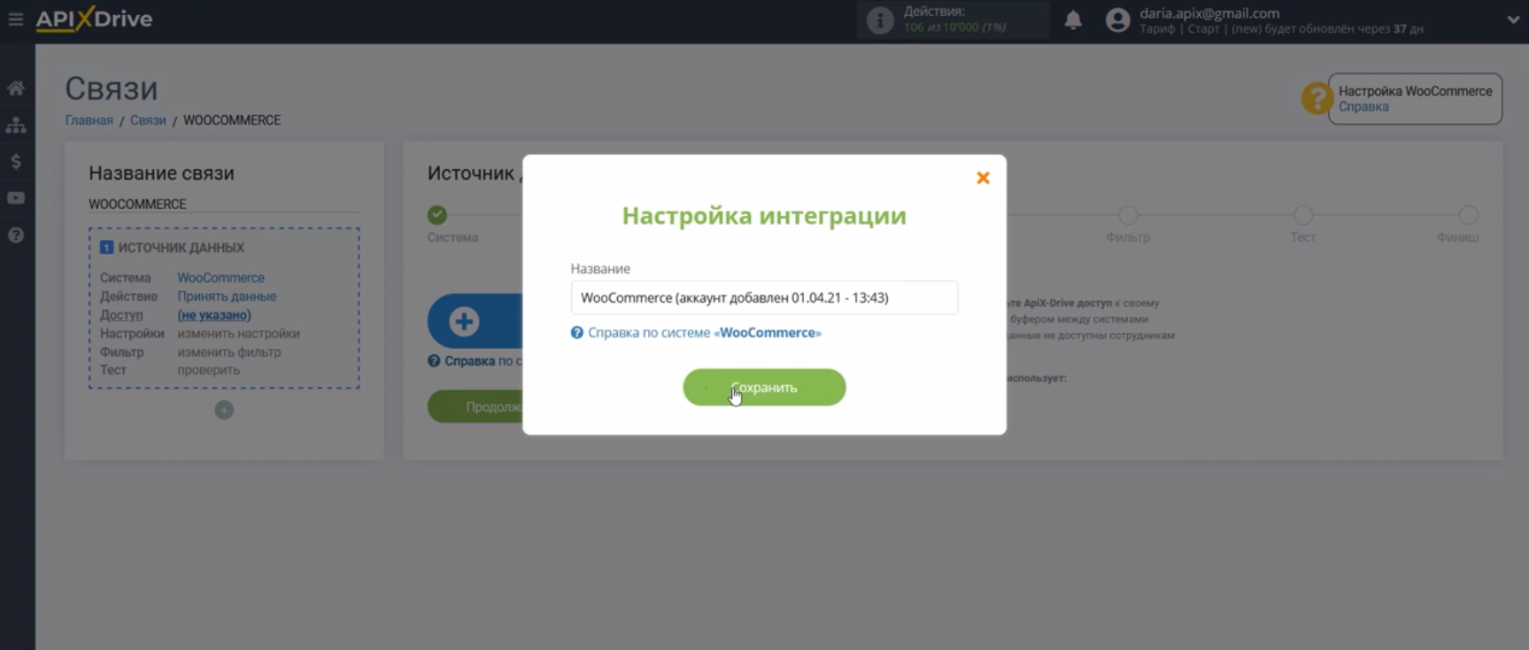Click the Сохранить button

[x=764, y=387]
